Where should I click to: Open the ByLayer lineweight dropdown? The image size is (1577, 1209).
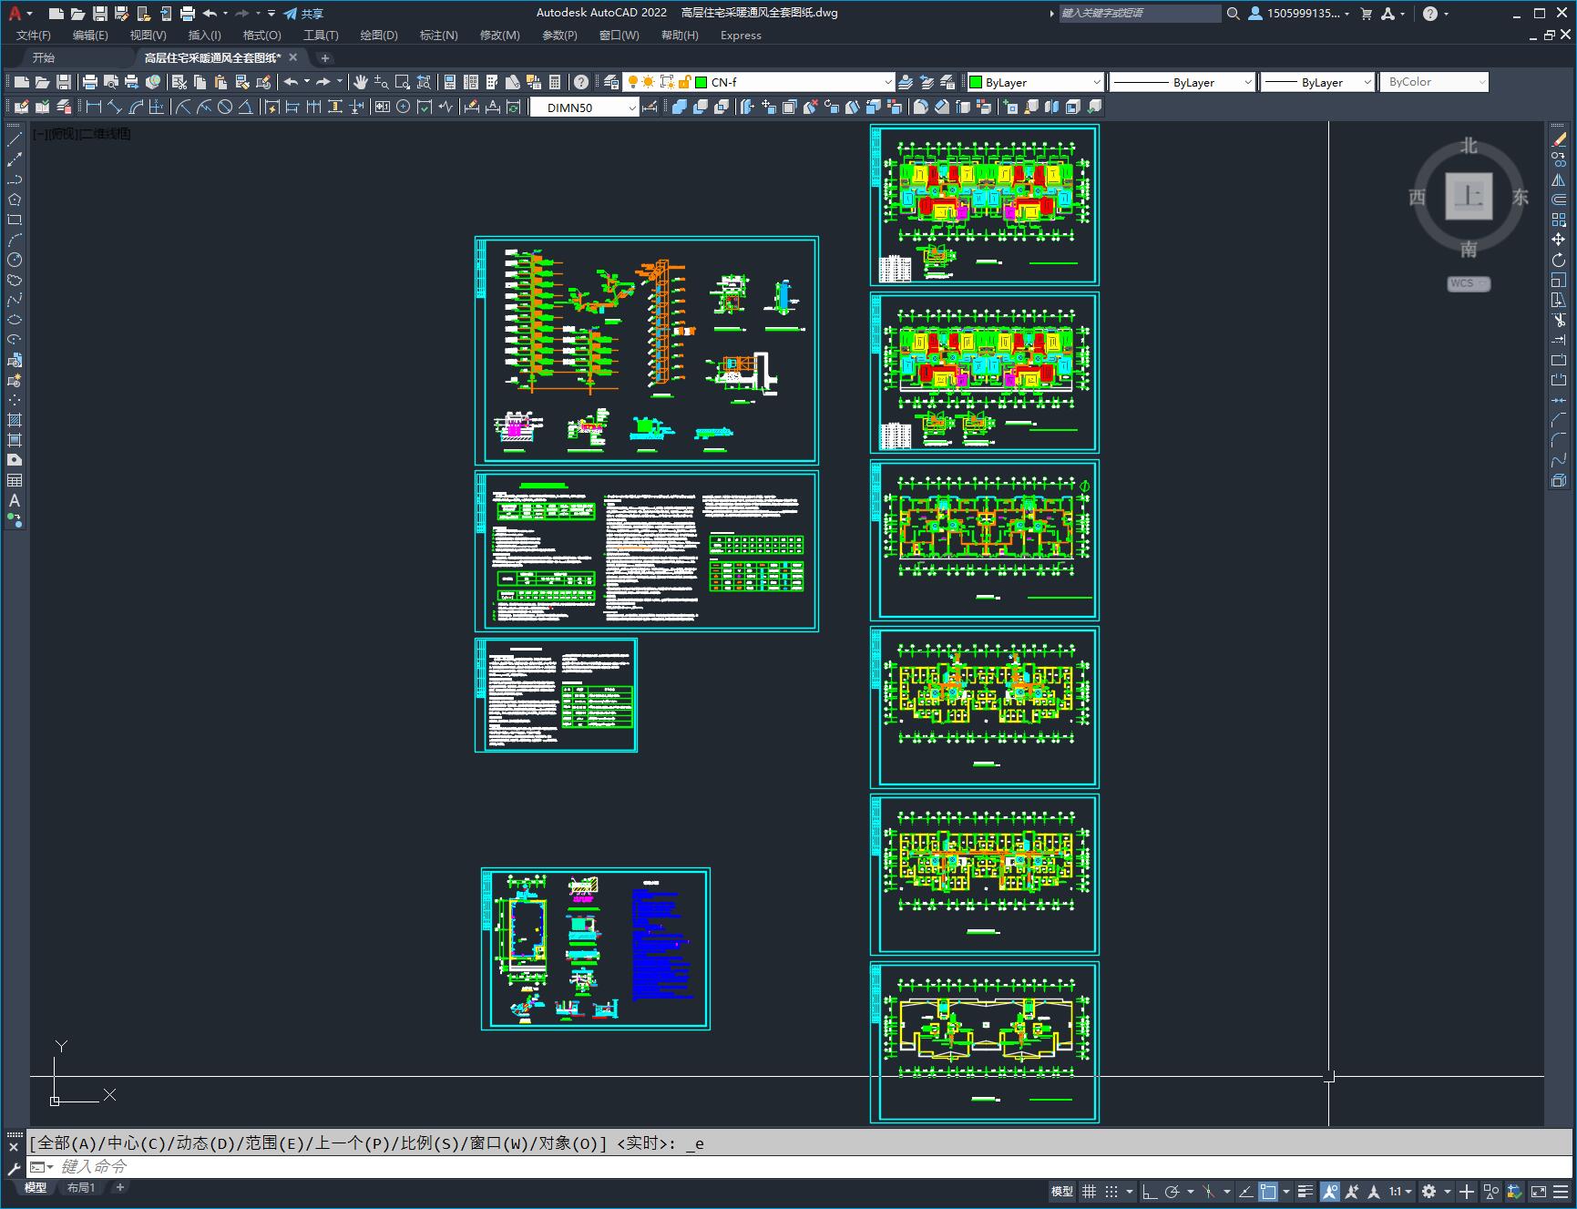click(1367, 82)
